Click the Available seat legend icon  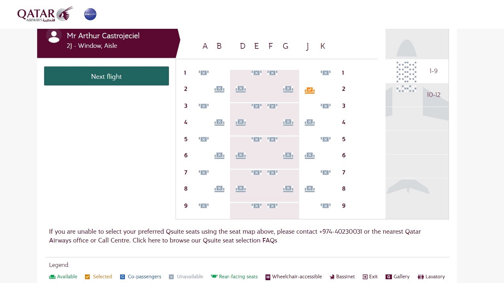click(x=52, y=277)
